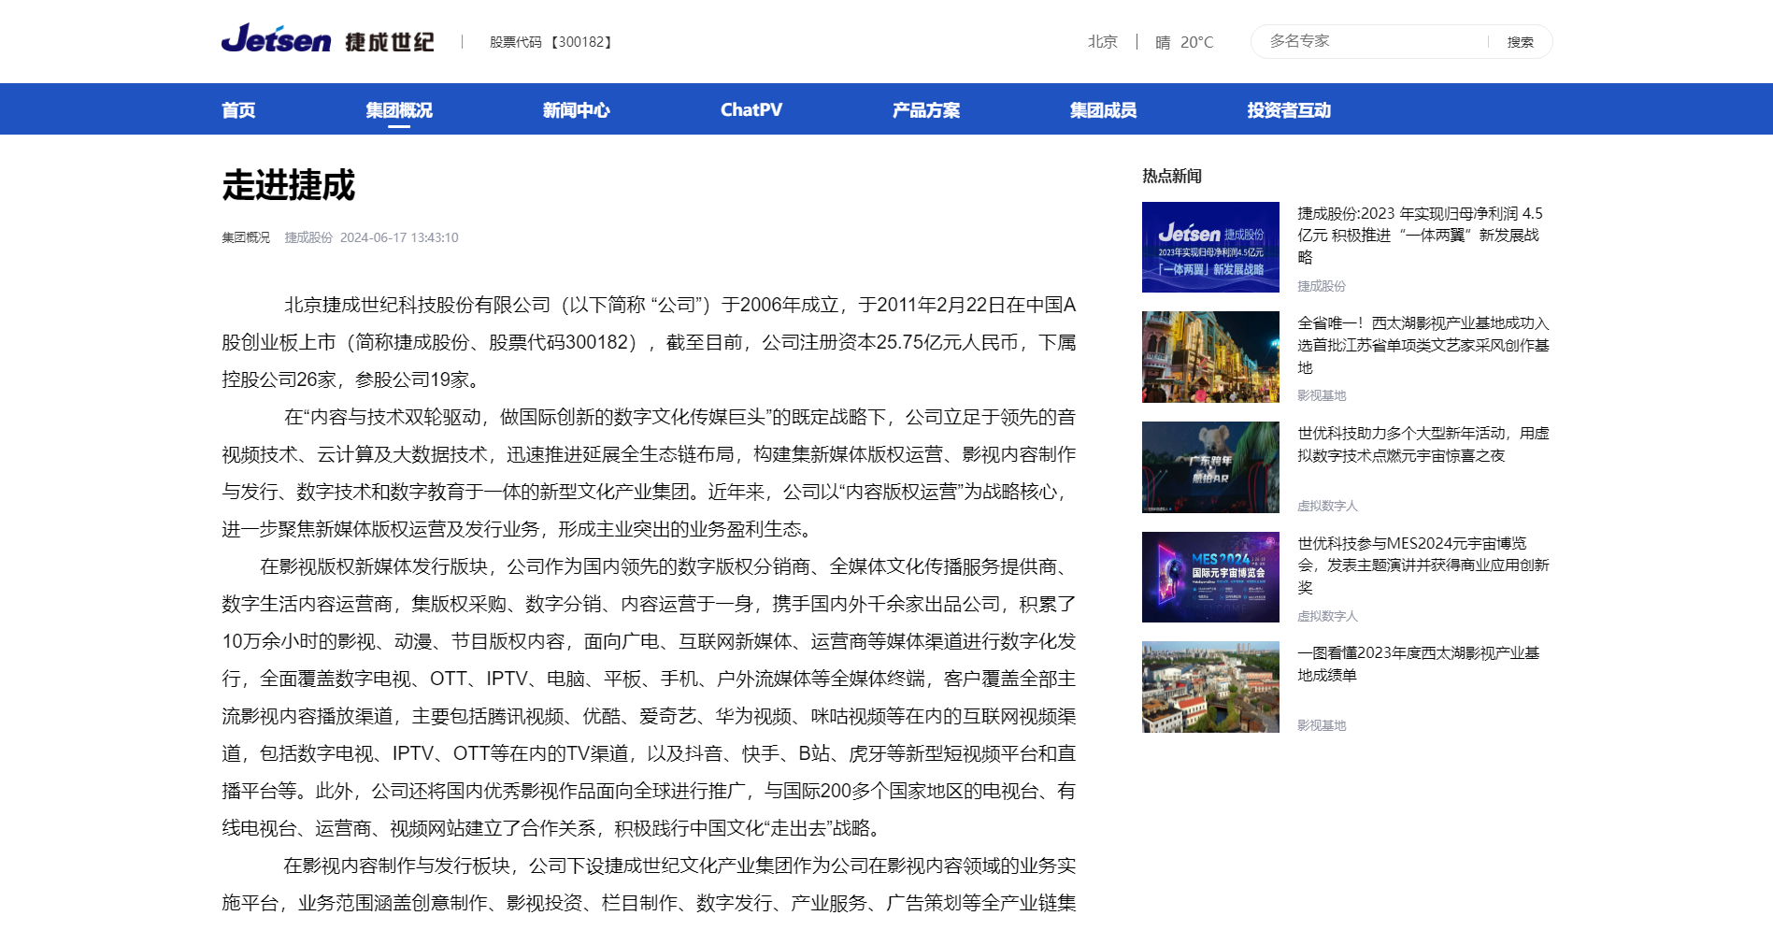Click the 北京 city label

pyautogui.click(x=1102, y=42)
